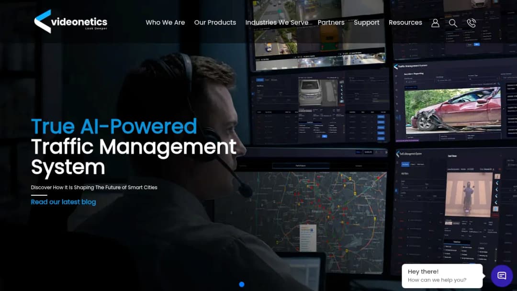The height and width of the screenshot is (291, 517).
Task: Open the user account icon
Action: pos(435,23)
